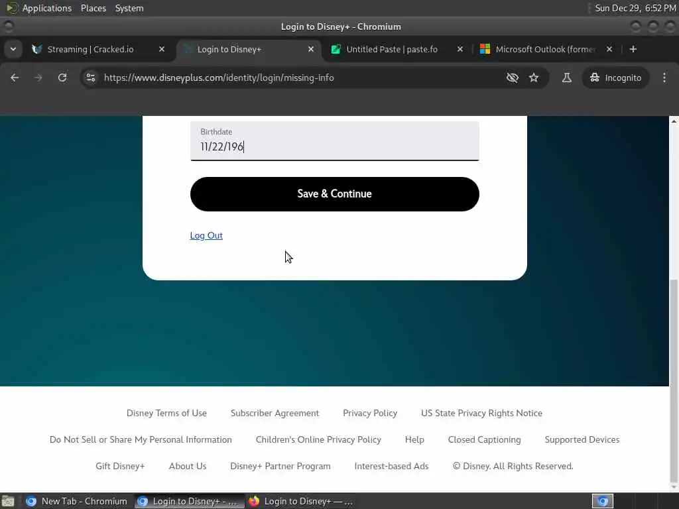This screenshot has width=679, height=509.
Task: Open the Help footer link
Action: 414,439
